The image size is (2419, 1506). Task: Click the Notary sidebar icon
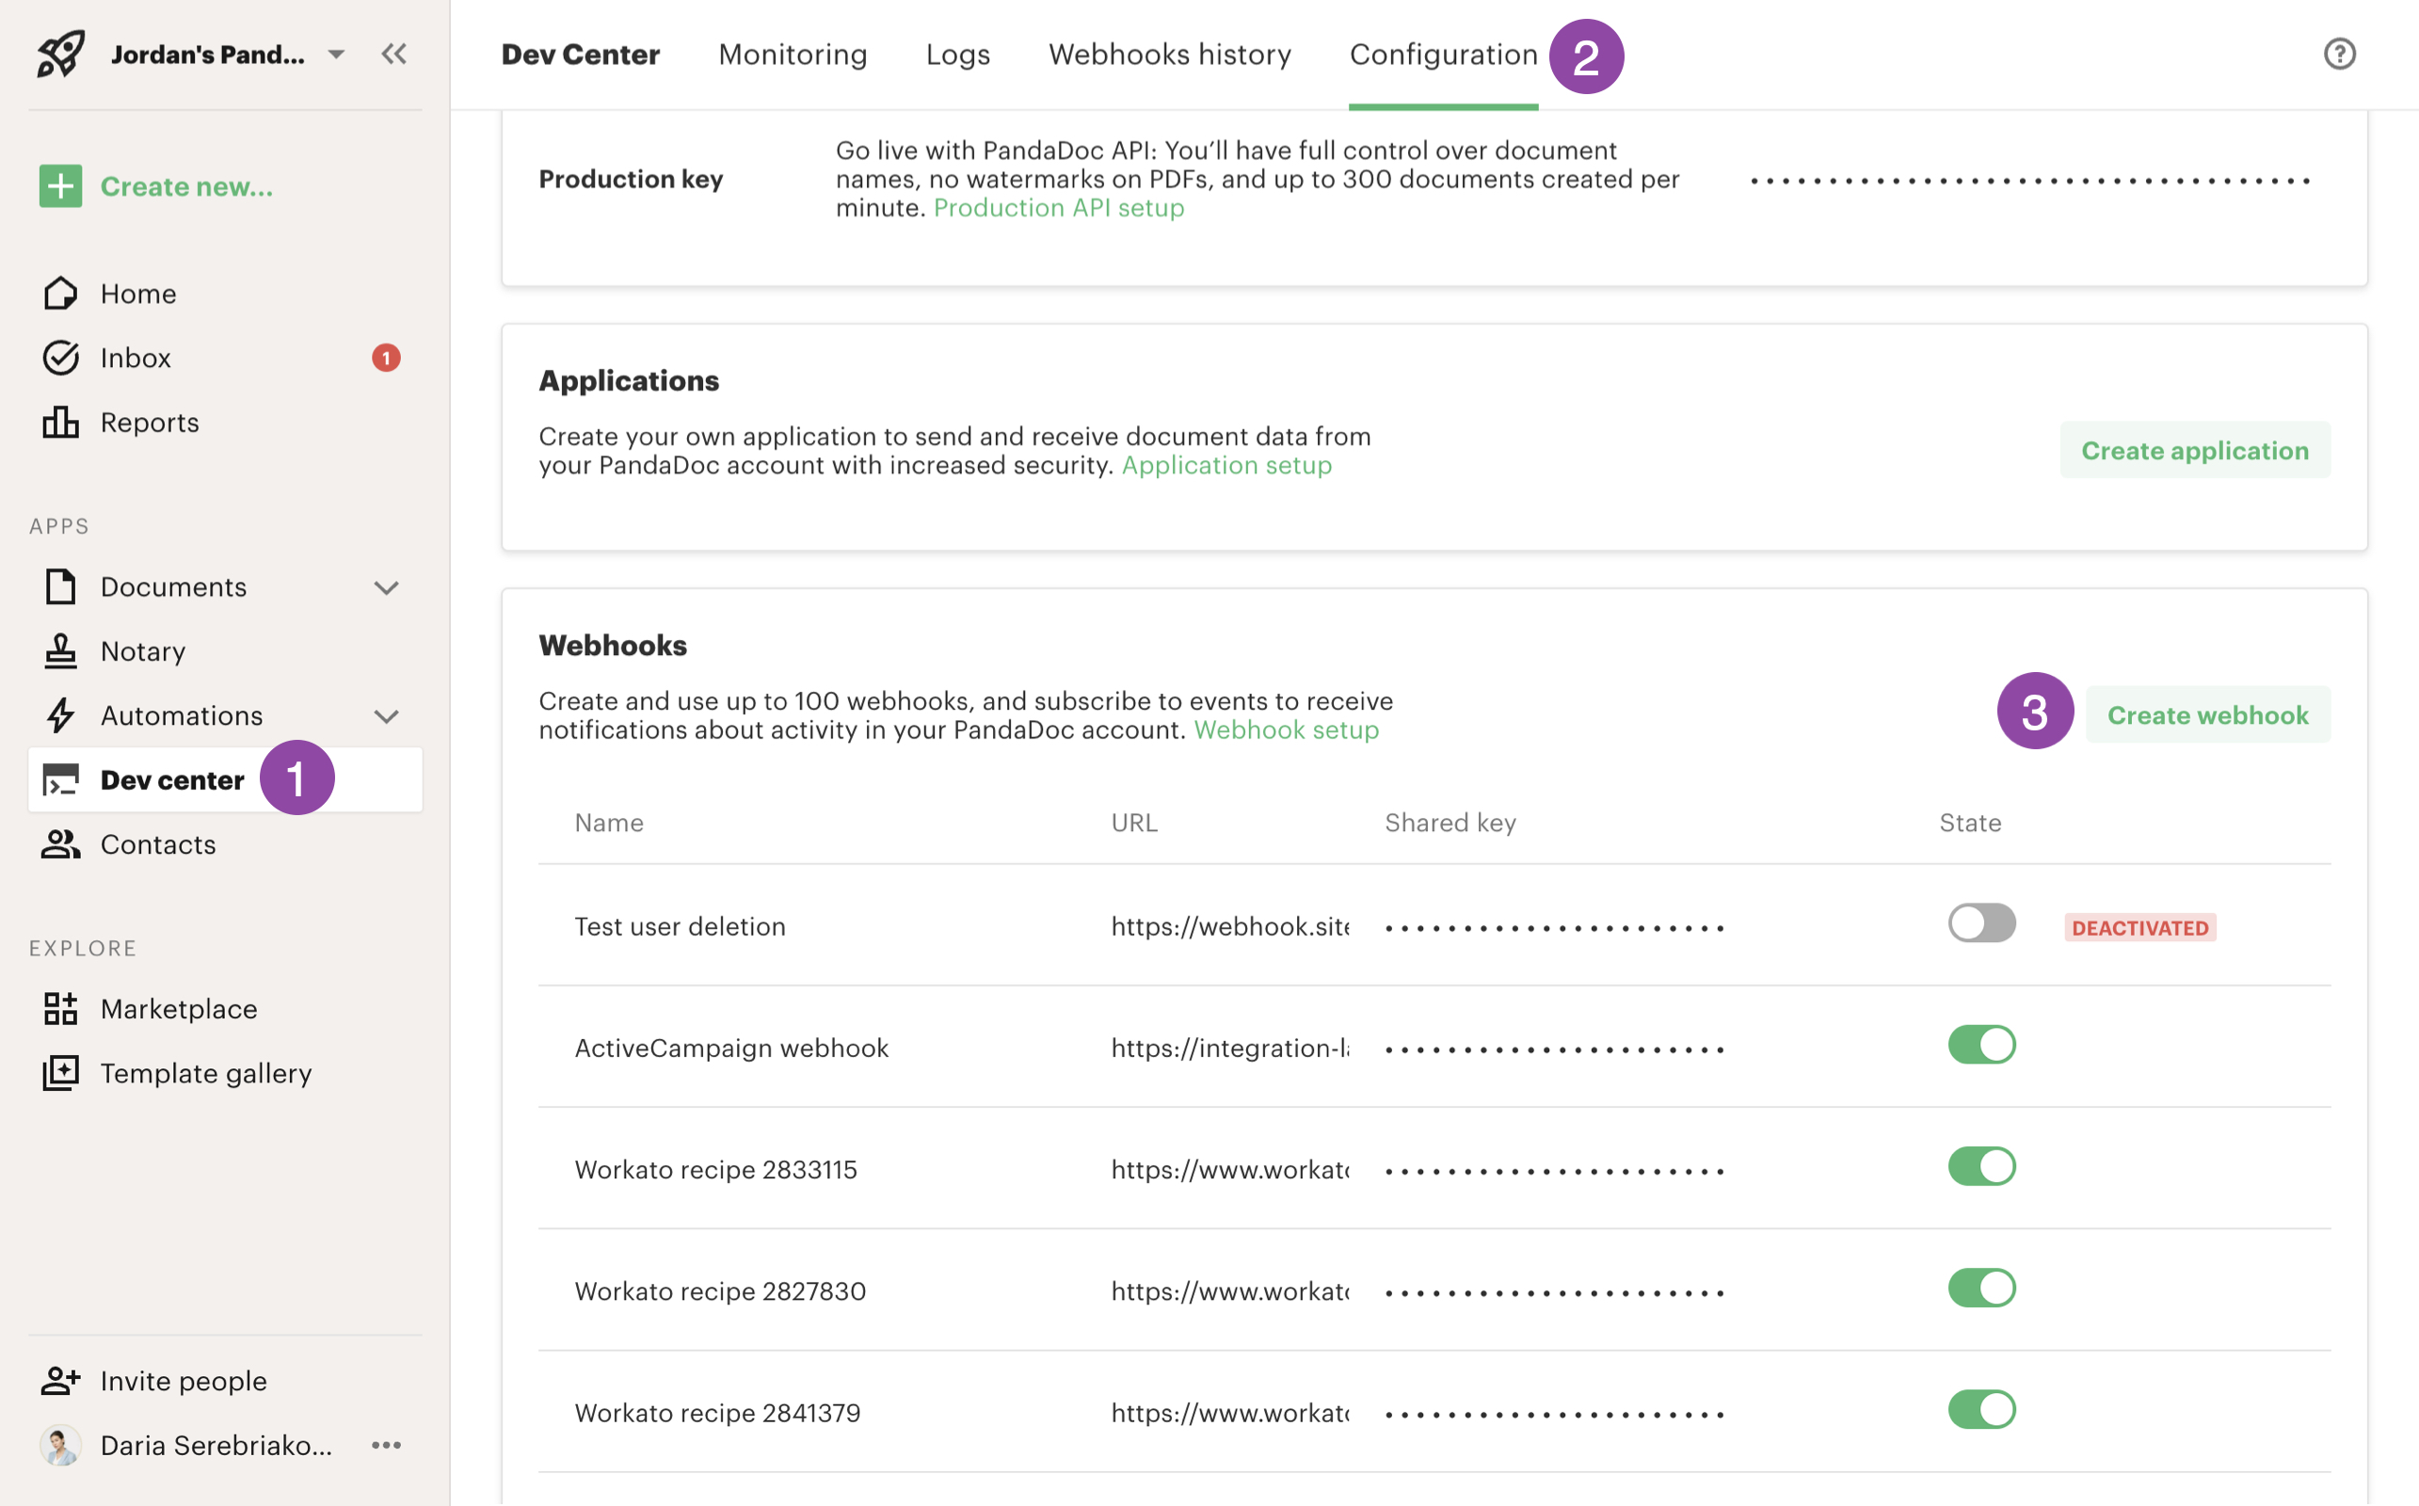tap(59, 650)
